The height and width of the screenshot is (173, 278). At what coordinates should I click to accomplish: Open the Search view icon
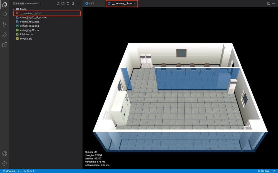5,15
